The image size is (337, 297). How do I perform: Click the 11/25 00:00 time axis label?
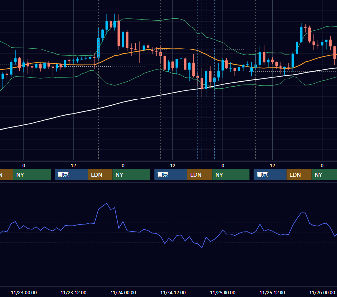(x=223, y=292)
